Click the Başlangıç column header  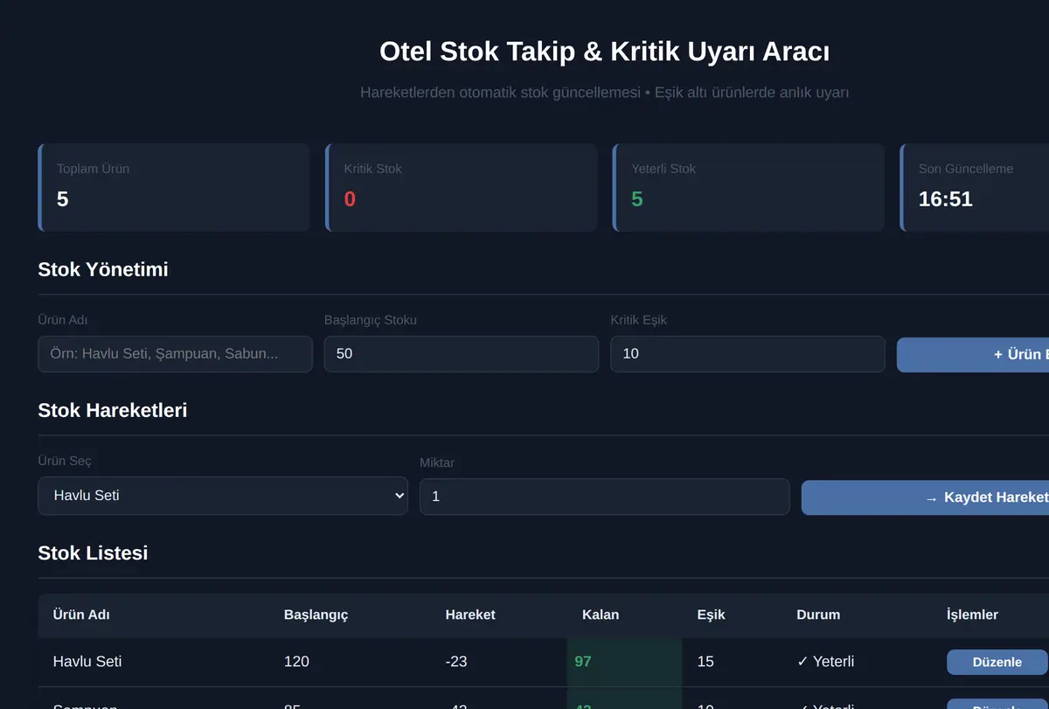[x=316, y=615]
